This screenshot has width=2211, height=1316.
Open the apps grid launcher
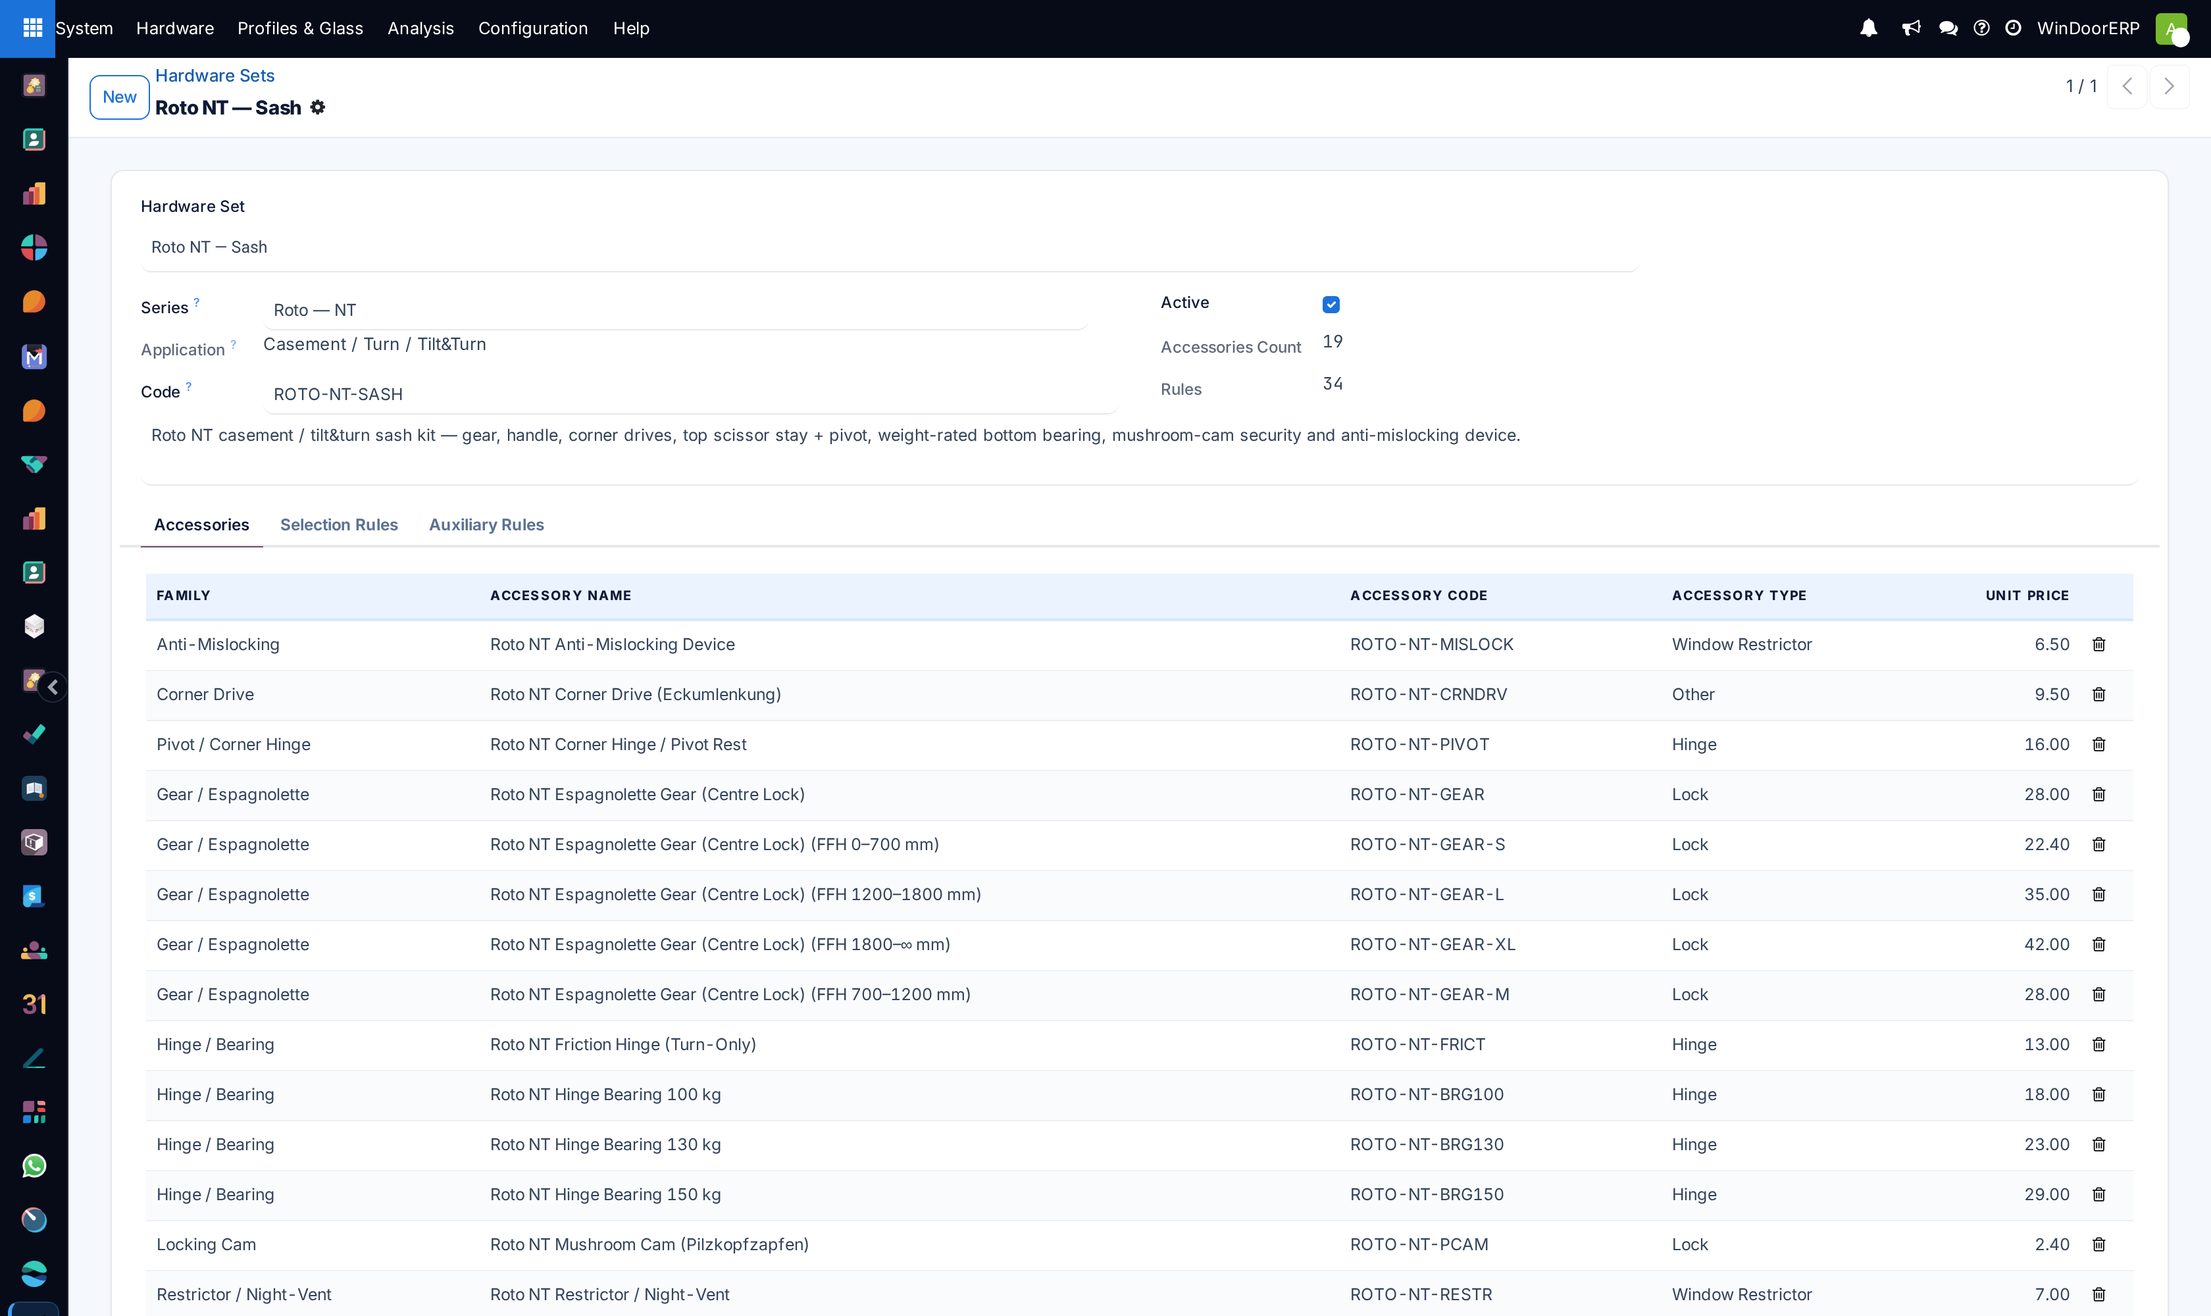pyautogui.click(x=32, y=28)
